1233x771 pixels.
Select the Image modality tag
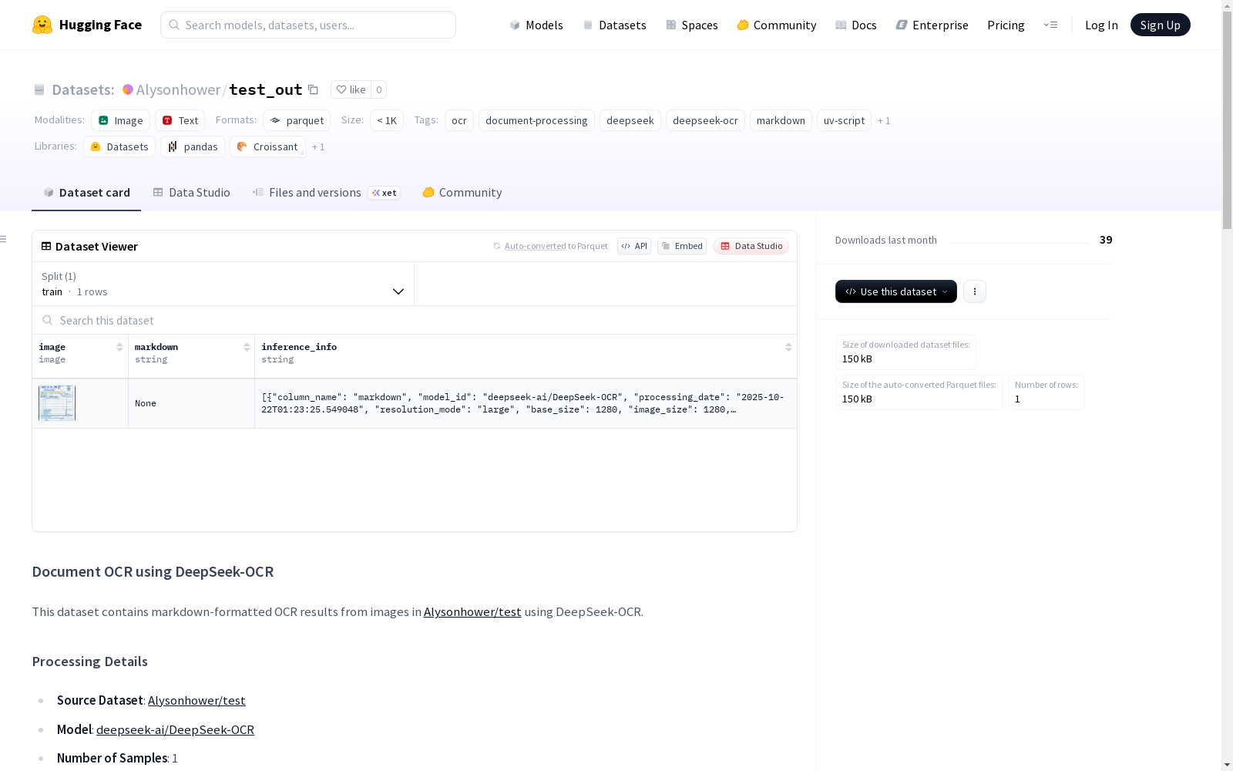pyautogui.click(x=121, y=120)
